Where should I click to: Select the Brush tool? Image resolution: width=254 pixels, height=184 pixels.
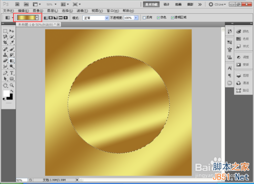coord(12,49)
